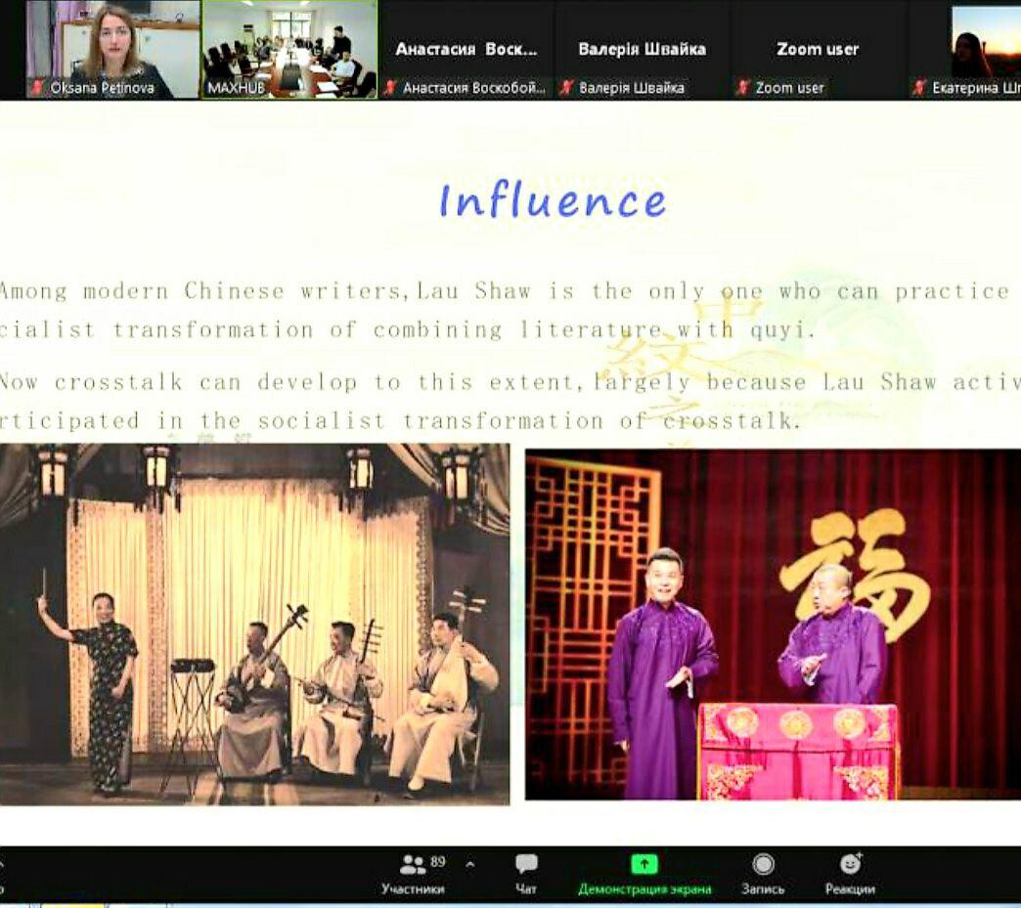Click muted mic icon beside Валерія Швайка label
Screen dimensions: 1021x908
[x=566, y=88]
